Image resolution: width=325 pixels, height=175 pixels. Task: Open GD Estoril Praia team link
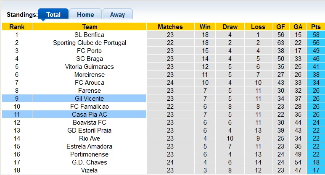coord(89,130)
